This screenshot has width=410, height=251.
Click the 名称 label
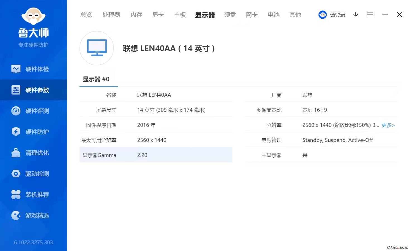(x=111, y=95)
